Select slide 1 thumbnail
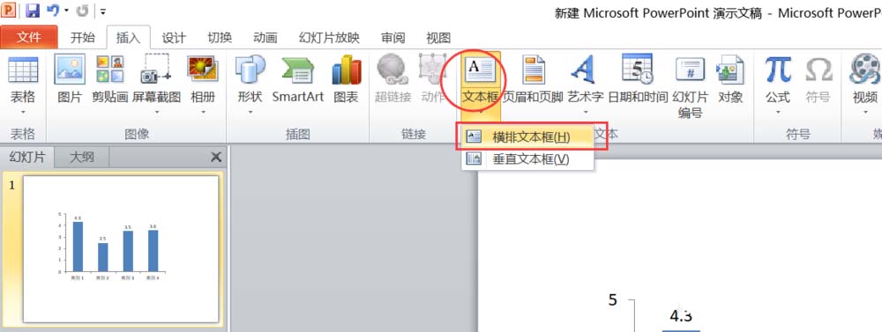The height and width of the screenshot is (332, 882). click(x=120, y=249)
